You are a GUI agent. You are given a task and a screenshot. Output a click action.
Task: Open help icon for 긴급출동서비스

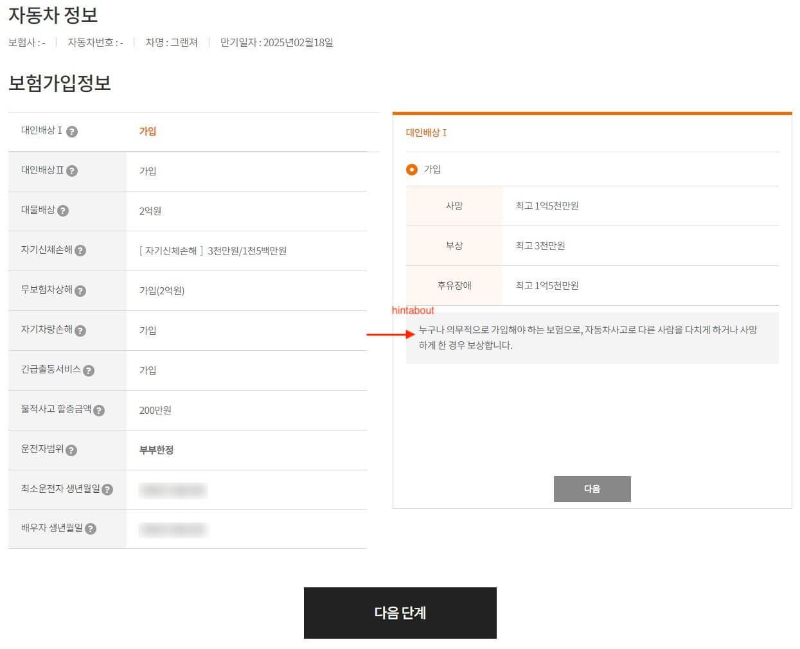pos(89,371)
